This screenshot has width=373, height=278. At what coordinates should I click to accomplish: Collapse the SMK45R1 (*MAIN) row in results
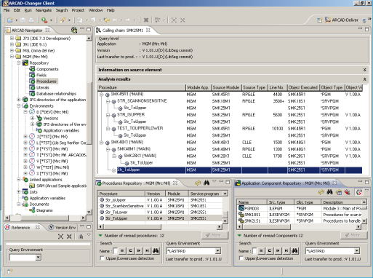pyautogui.click(x=102, y=95)
